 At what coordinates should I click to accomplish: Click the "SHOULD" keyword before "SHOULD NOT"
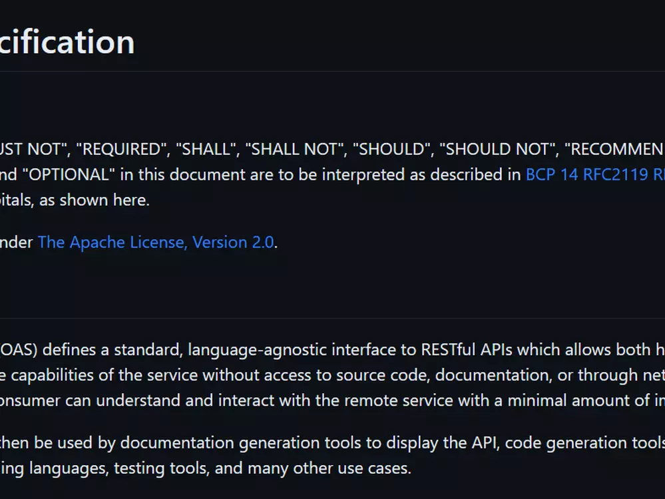pos(393,149)
